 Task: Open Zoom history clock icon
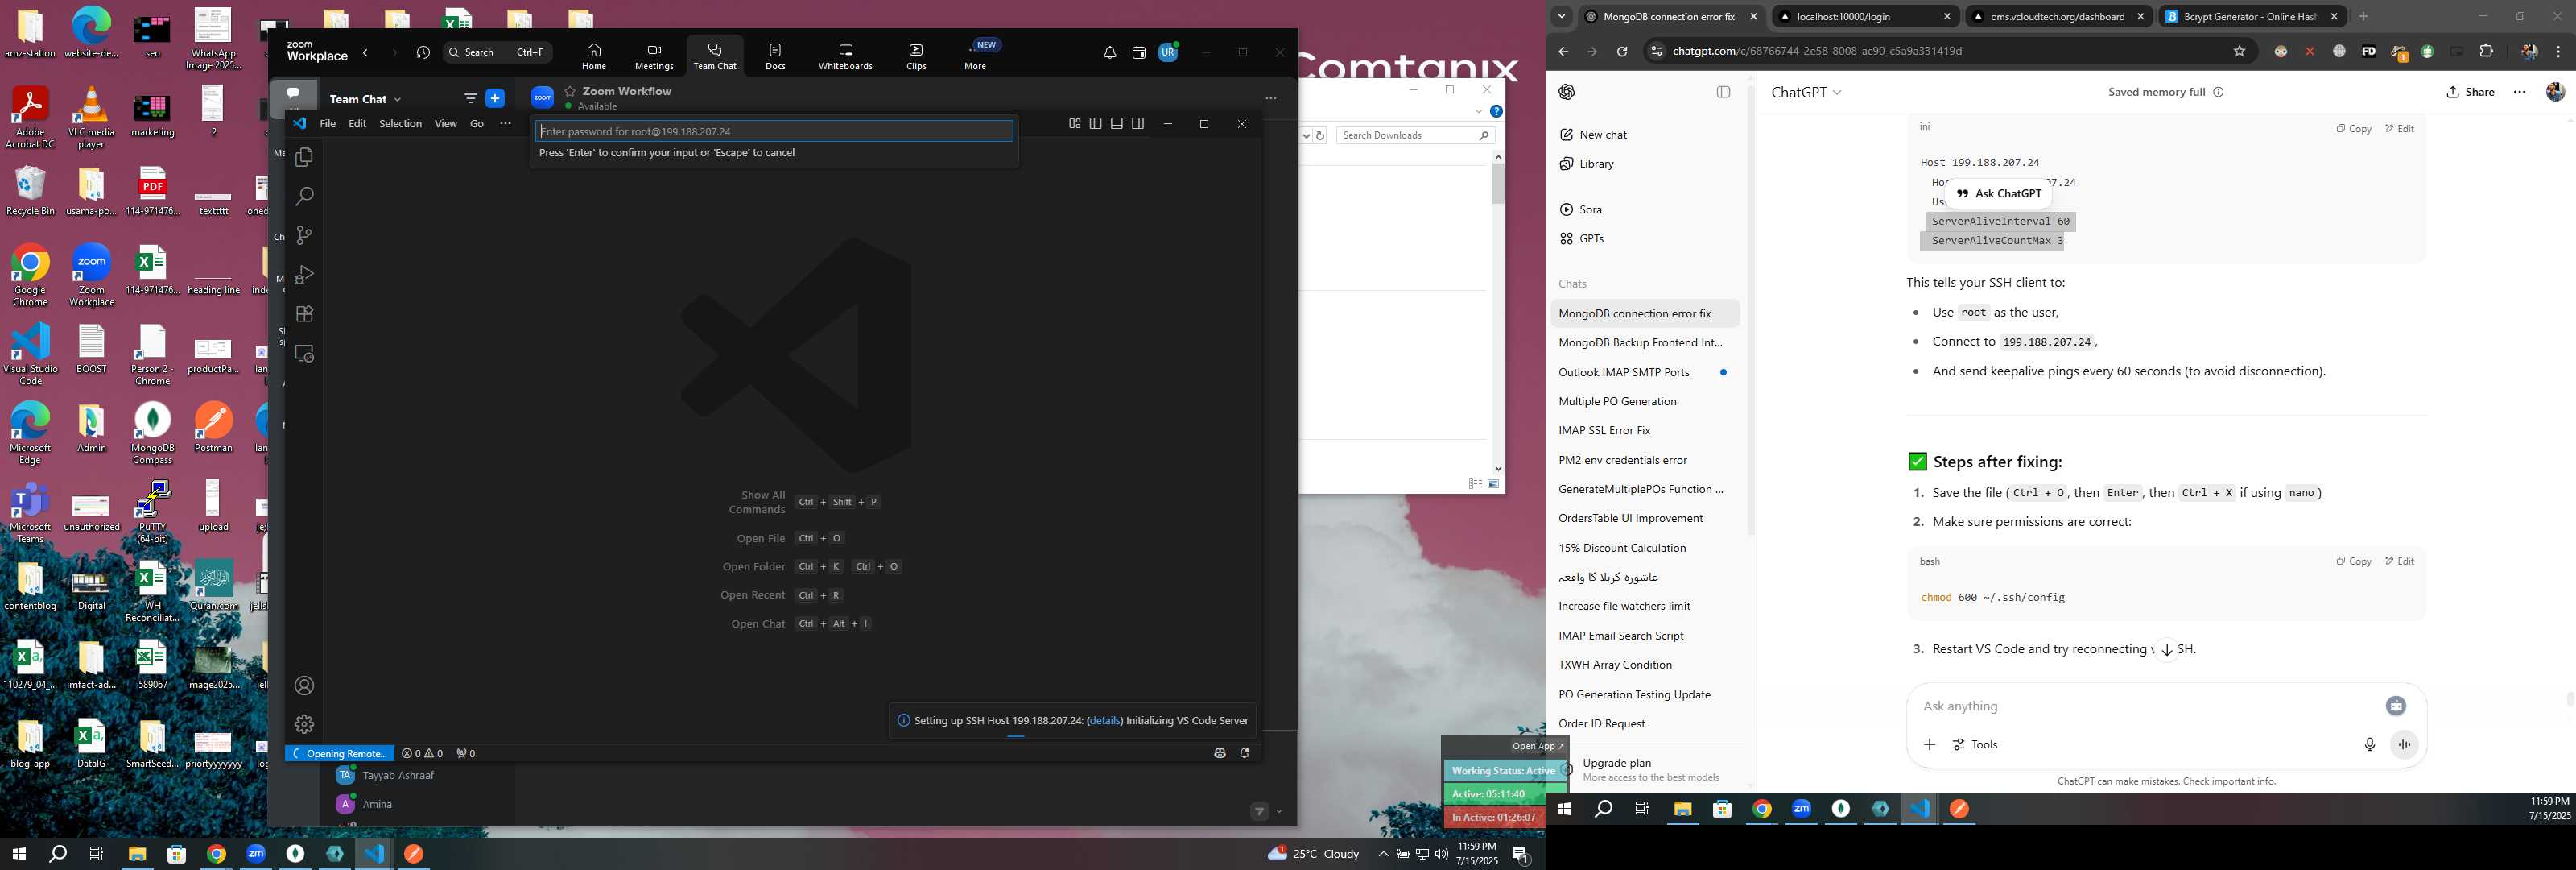(423, 52)
